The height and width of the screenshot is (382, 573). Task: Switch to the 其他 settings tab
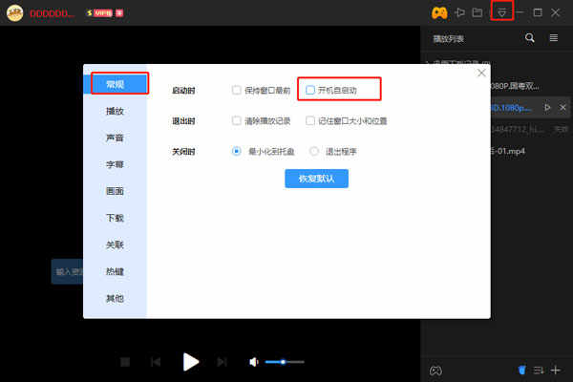point(116,299)
